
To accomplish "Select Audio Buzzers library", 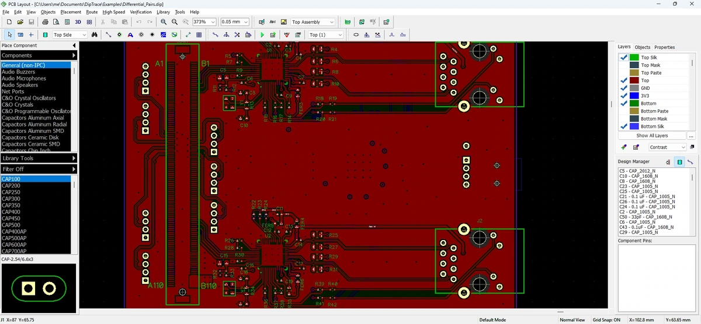I will (36, 72).
